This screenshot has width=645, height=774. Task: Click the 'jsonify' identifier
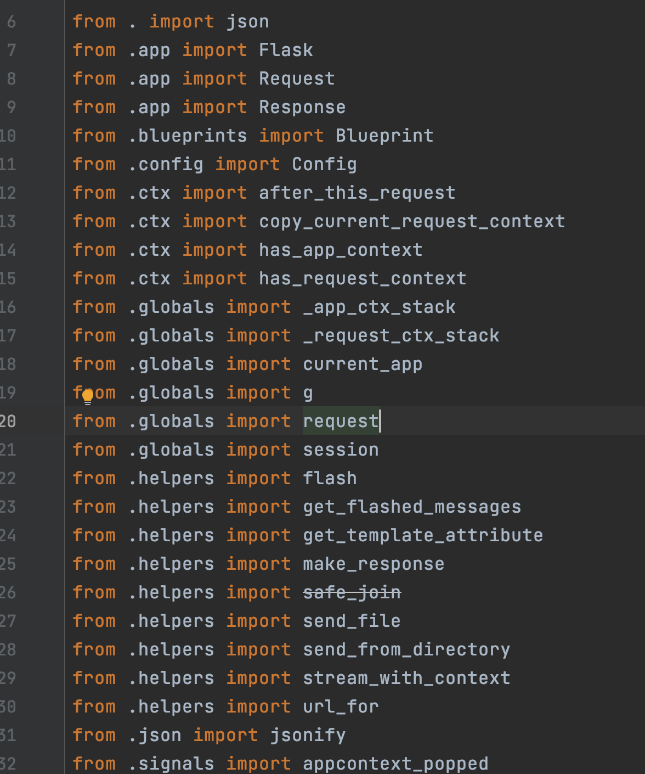click(308, 735)
